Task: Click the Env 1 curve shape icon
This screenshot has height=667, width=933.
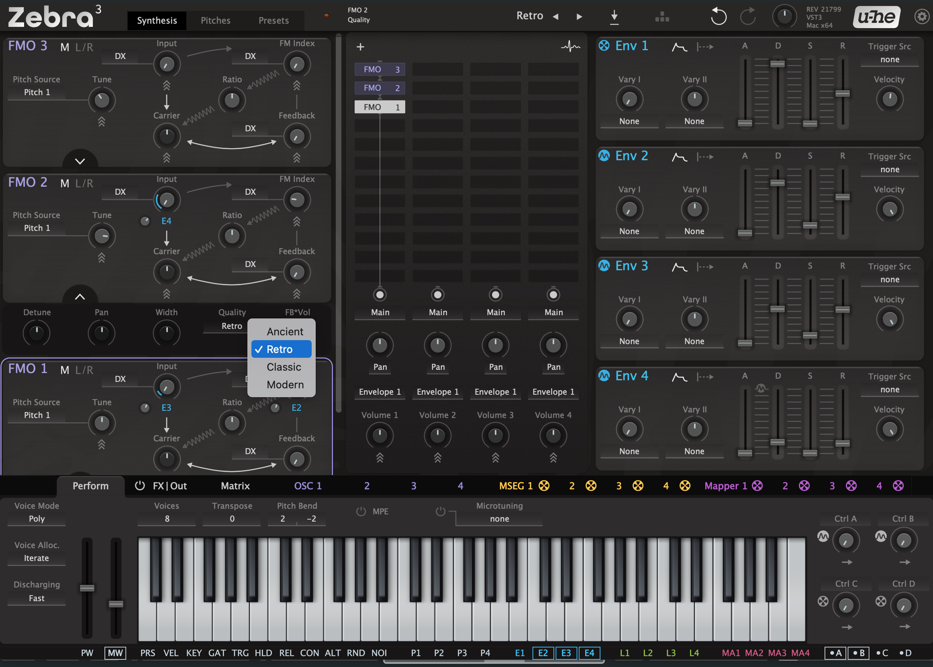Action: [x=680, y=47]
